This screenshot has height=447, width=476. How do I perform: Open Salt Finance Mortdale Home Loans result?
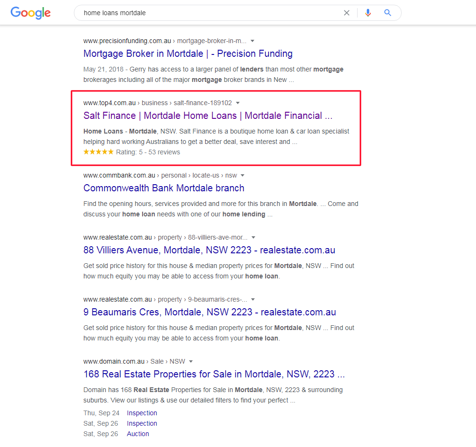coord(207,116)
